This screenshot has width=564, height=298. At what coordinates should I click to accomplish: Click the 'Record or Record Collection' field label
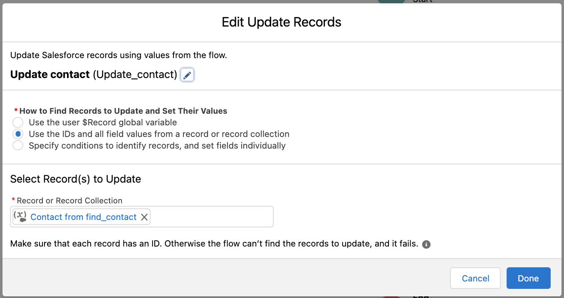pos(69,200)
